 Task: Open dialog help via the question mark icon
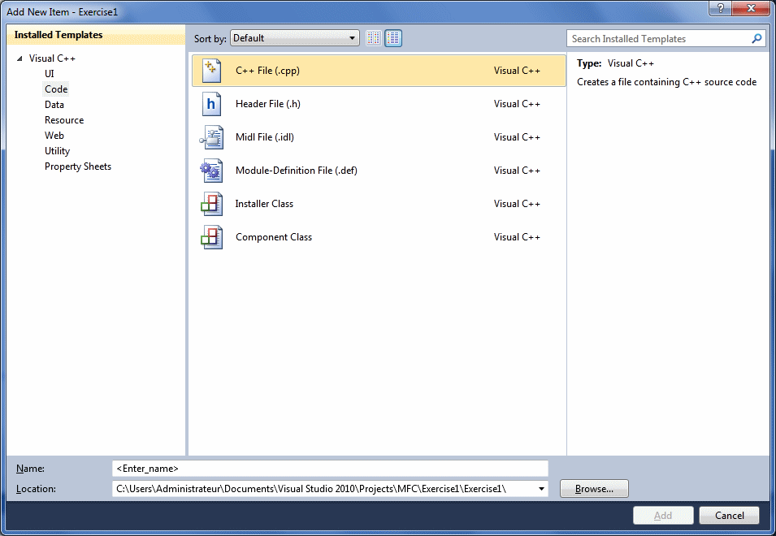pyautogui.click(x=721, y=8)
